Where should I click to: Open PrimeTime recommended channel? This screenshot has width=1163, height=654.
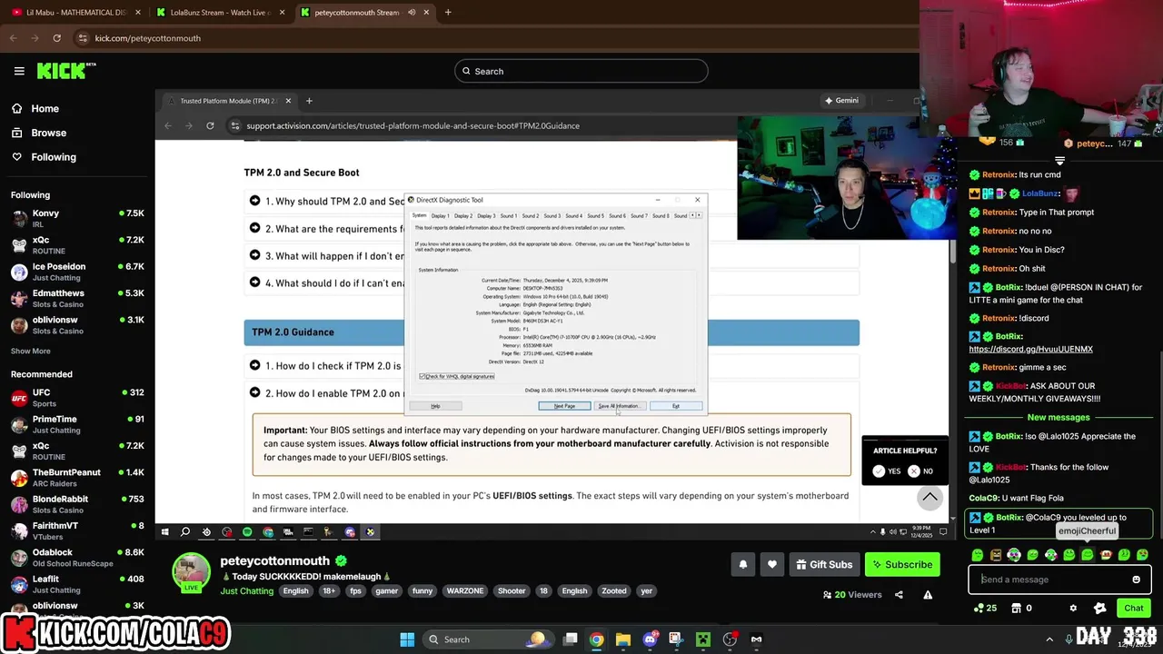[x=77, y=424]
